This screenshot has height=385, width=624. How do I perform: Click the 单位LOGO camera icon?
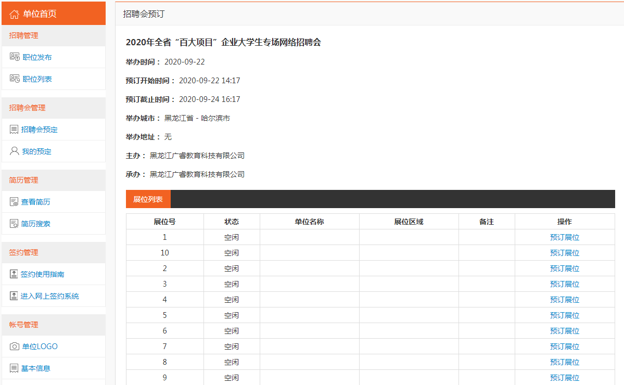point(14,346)
